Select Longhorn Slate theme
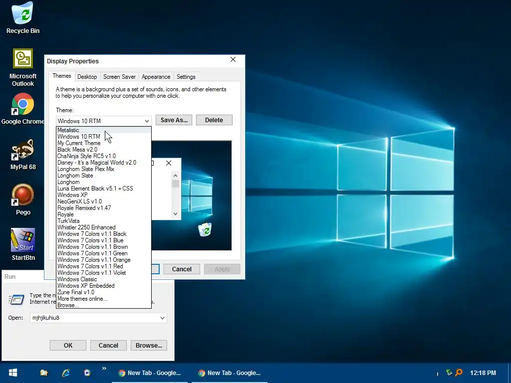The width and height of the screenshot is (511, 383). pos(104,176)
